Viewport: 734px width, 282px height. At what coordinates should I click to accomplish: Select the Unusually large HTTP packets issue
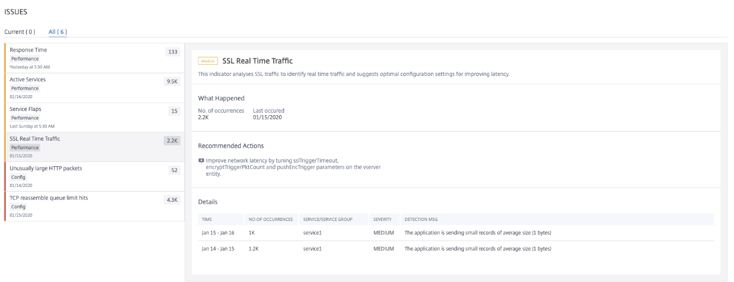[x=94, y=177]
